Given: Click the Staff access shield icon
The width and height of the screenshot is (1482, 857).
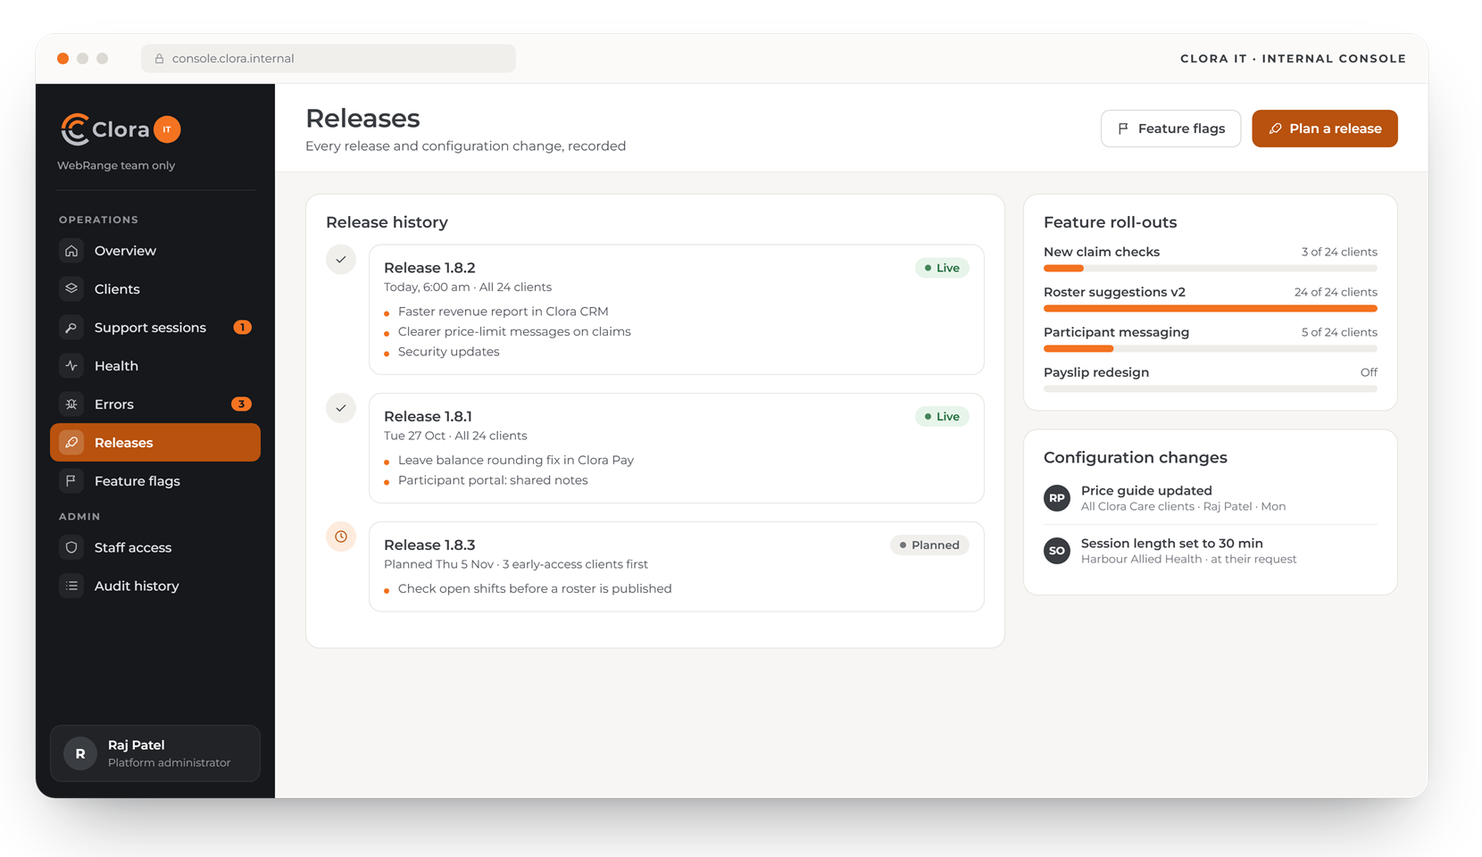Looking at the screenshot, I should 71,547.
